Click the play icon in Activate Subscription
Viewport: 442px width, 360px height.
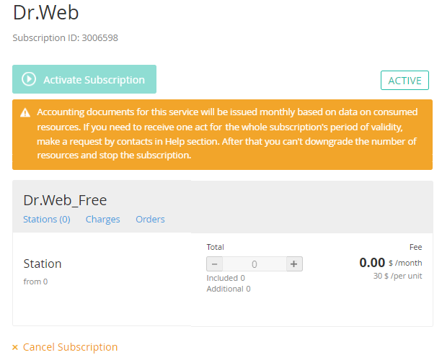30,79
